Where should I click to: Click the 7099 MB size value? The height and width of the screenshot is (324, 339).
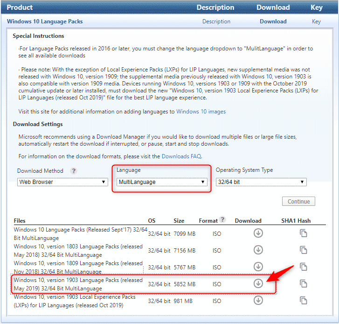[x=184, y=234]
